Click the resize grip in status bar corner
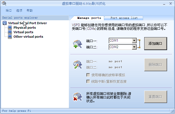Screen dimensions: 175x114 pos(172,111)
